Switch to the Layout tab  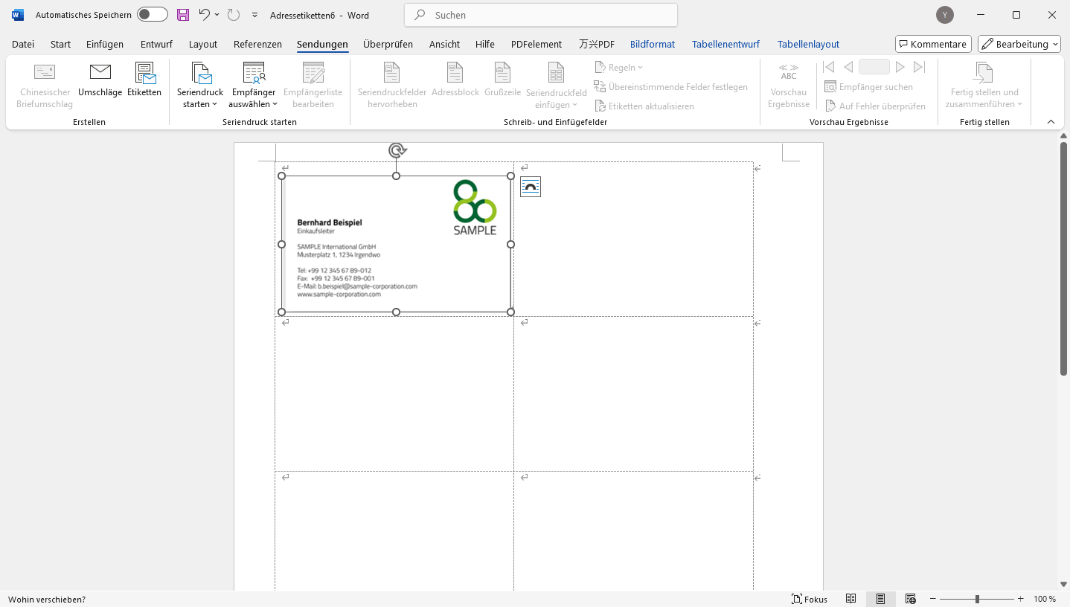(203, 45)
